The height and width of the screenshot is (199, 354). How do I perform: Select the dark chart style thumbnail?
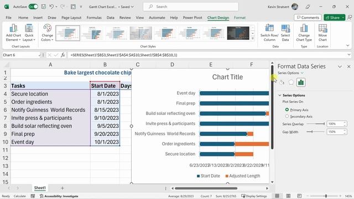238,33
